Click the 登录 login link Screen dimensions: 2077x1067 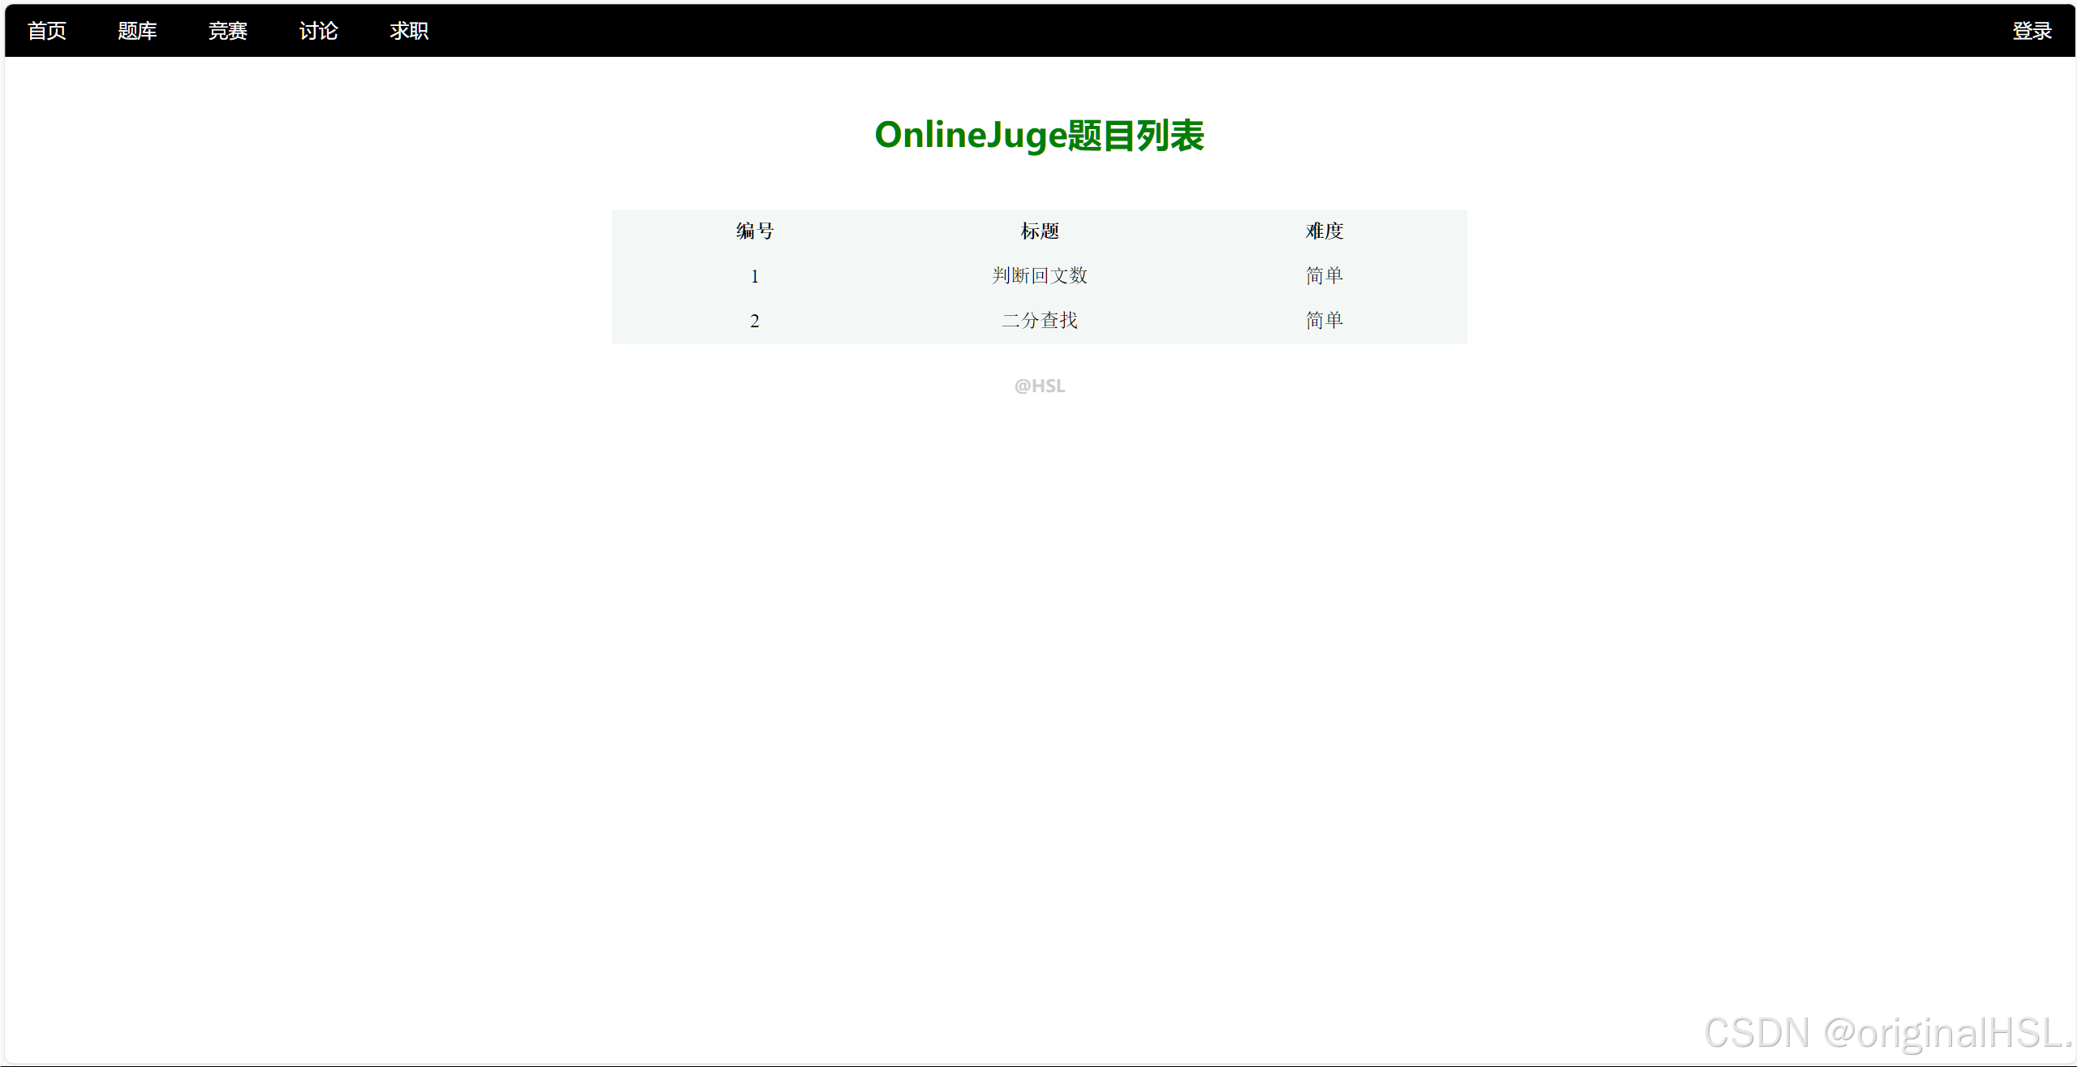(x=2031, y=31)
